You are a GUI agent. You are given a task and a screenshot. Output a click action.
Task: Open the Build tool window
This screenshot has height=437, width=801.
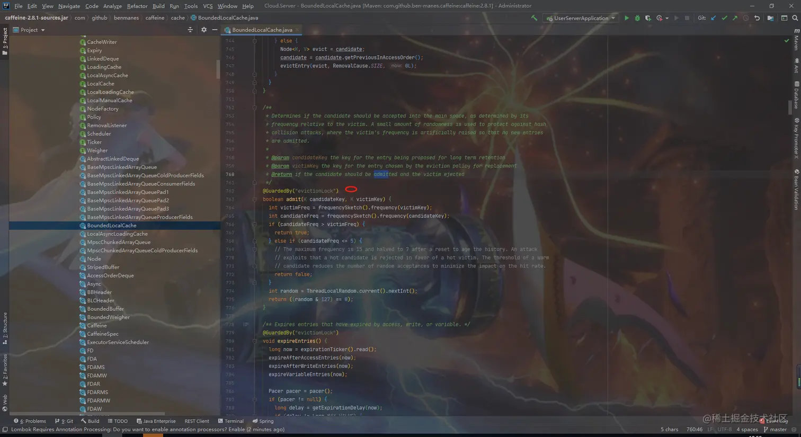(90, 421)
